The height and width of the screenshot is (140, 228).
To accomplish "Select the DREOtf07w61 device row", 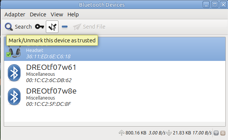I will [115, 73].
